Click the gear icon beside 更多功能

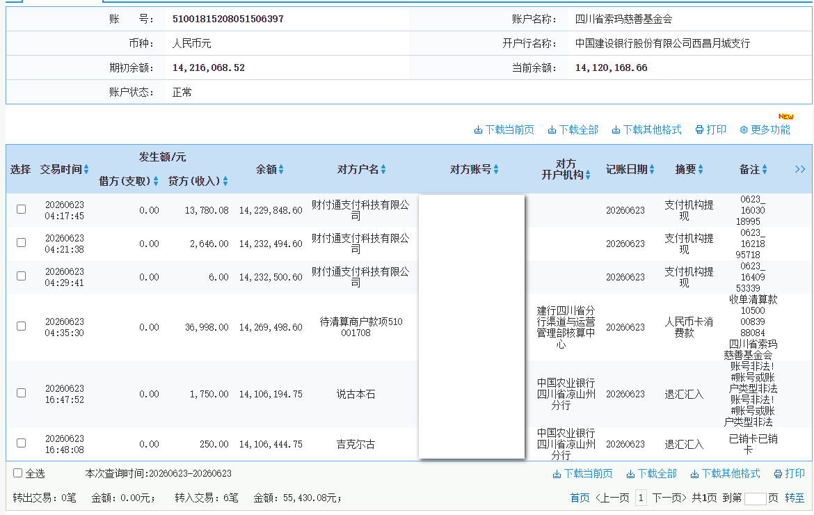(x=744, y=129)
